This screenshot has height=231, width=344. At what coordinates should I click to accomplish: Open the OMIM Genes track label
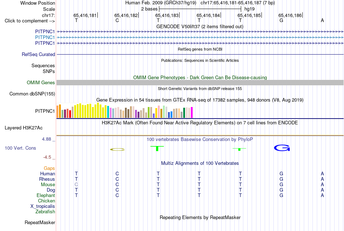pyautogui.click(x=41, y=82)
